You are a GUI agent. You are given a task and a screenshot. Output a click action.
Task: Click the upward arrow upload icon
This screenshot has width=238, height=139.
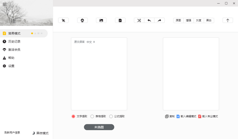pos(228,20)
